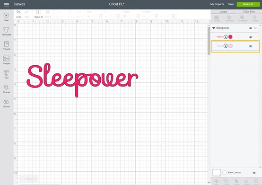Image resolution: width=262 pixels, height=185 pixels.
Task: Click the Blank Canvas color circle
Action: pos(225,173)
